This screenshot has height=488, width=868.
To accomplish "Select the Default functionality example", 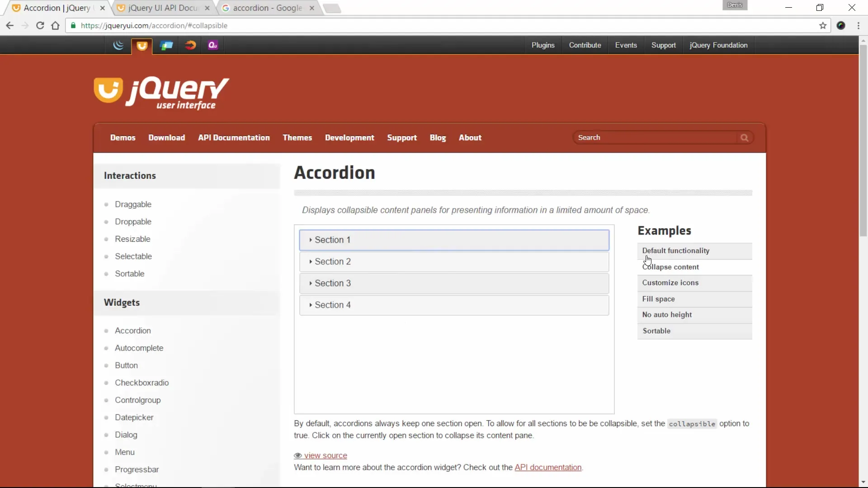I will pyautogui.click(x=694, y=251).
